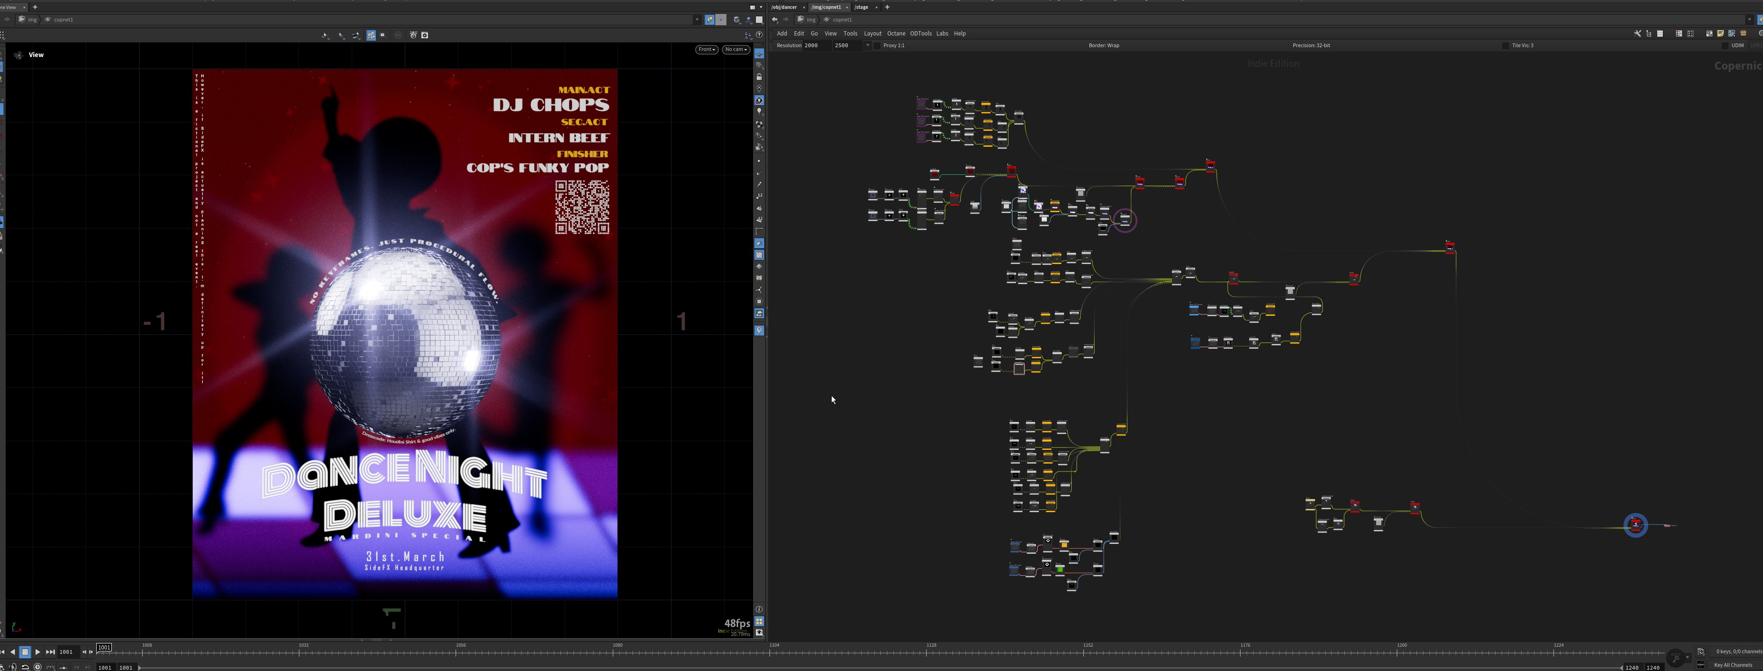Toggle the UDIM checkbox
Viewport: 1763px width, 671px height.
coord(1725,45)
